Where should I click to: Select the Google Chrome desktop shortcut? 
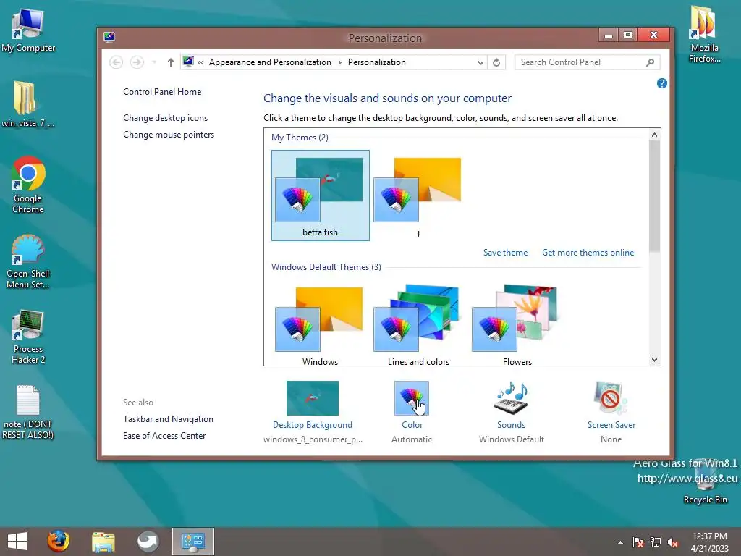(28, 185)
